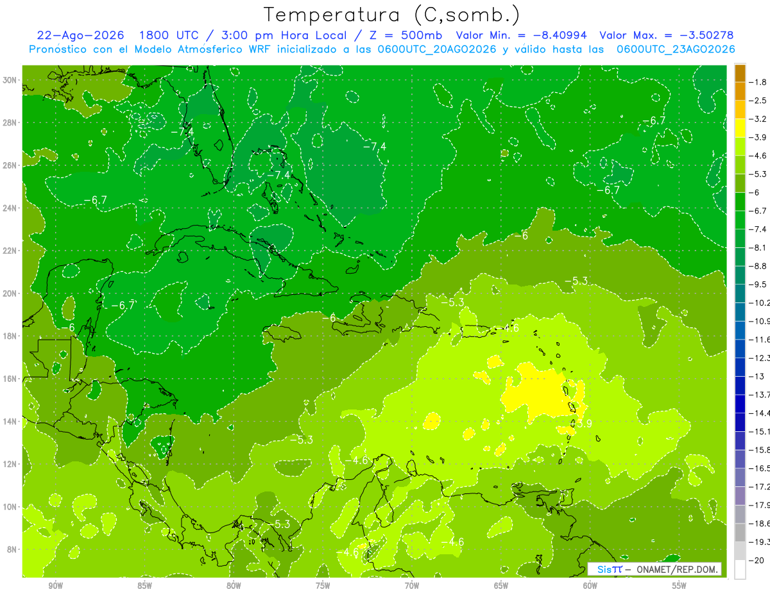The image size is (770, 594).
Task: Click the title 'Temperatura (C,somb.)'
Action: (x=392, y=15)
